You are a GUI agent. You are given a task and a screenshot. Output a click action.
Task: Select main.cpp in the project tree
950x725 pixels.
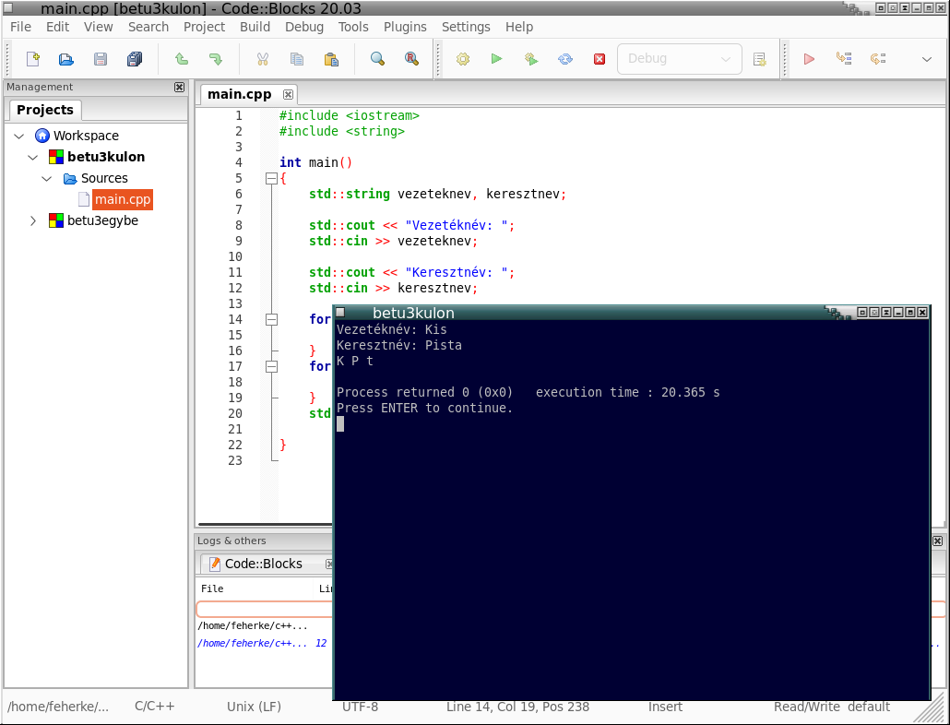pyautogui.click(x=123, y=200)
